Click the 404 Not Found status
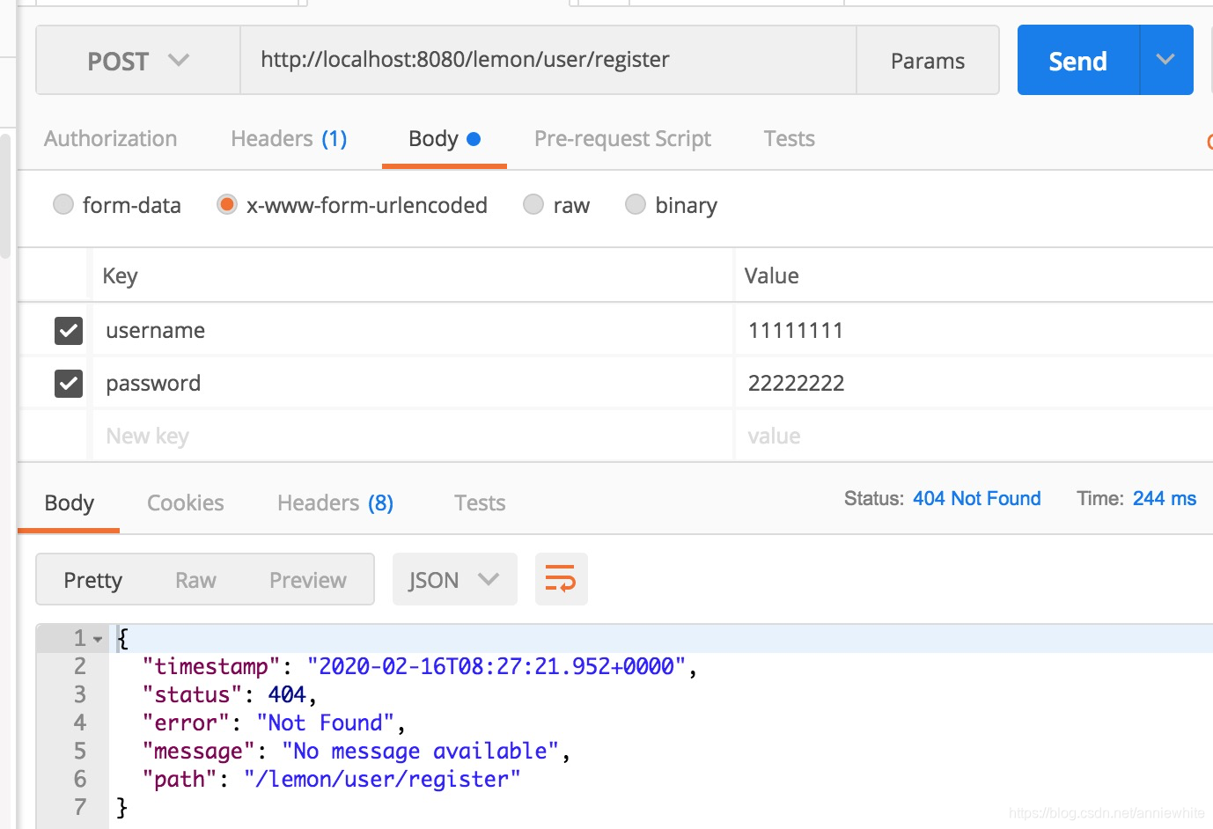Viewport: 1213px width, 829px height. (x=976, y=498)
